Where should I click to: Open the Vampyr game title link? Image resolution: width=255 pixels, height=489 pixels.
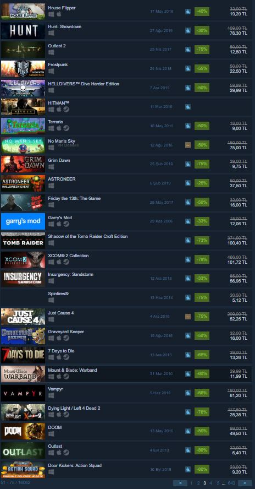click(56, 389)
